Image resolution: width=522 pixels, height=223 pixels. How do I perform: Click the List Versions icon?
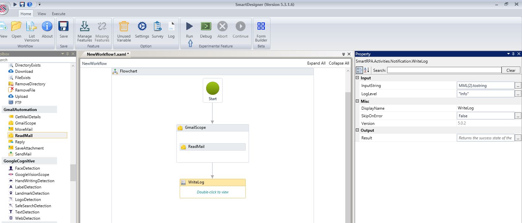pyautogui.click(x=32, y=26)
